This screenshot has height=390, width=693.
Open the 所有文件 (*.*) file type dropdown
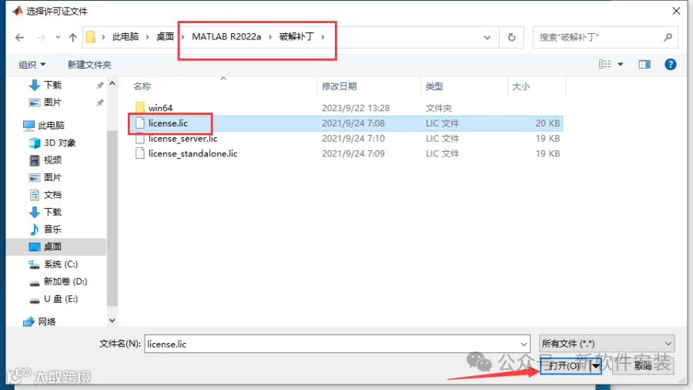tap(607, 344)
